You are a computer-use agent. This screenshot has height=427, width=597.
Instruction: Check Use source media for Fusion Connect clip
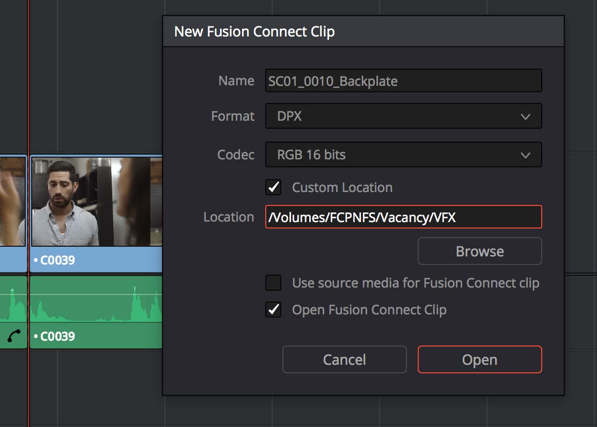point(273,283)
